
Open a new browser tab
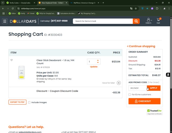click(103, 3)
